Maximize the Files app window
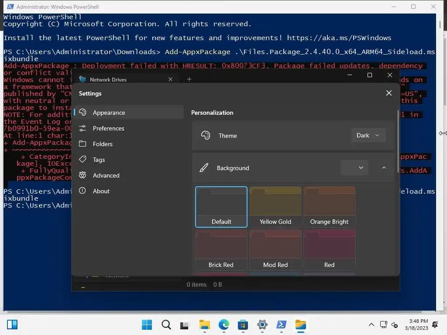The width and height of the screenshot is (447, 335). click(370, 75)
